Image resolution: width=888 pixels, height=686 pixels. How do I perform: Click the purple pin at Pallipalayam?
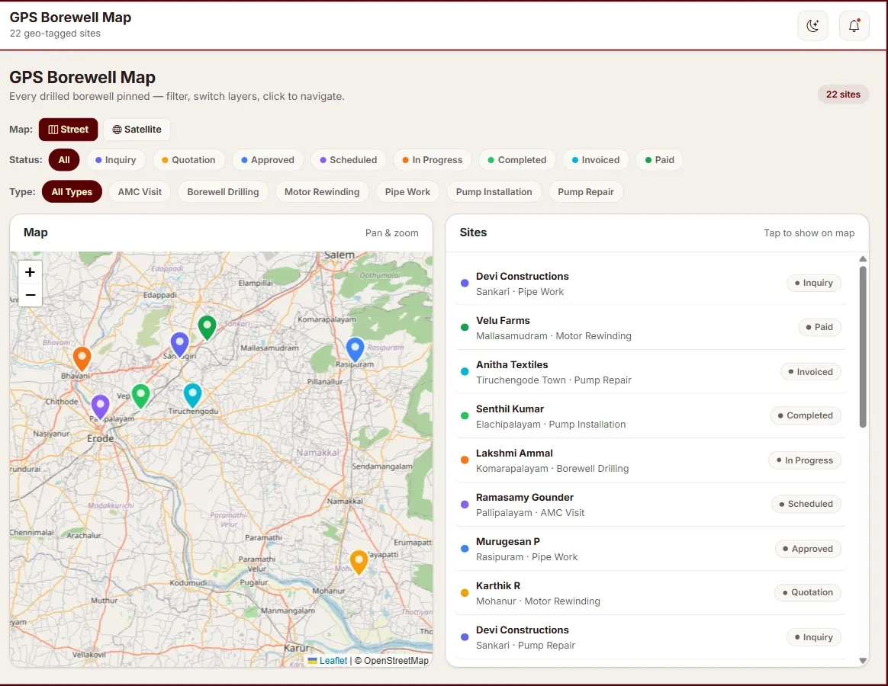(x=100, y=407)
